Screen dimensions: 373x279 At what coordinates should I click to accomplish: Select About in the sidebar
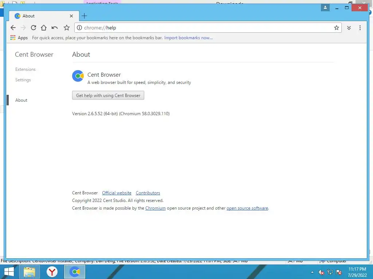pyautogui.click(x=21, y=100)
